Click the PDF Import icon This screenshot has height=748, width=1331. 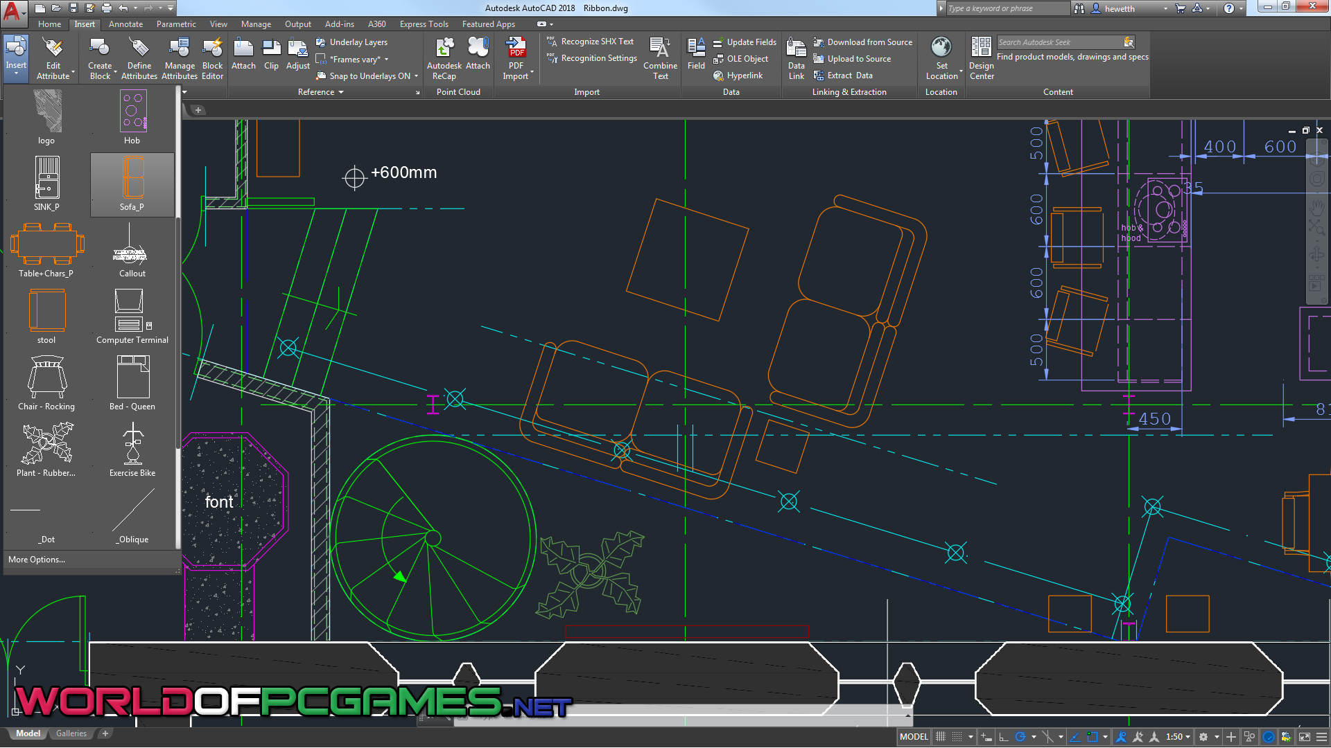coord(516,48)
